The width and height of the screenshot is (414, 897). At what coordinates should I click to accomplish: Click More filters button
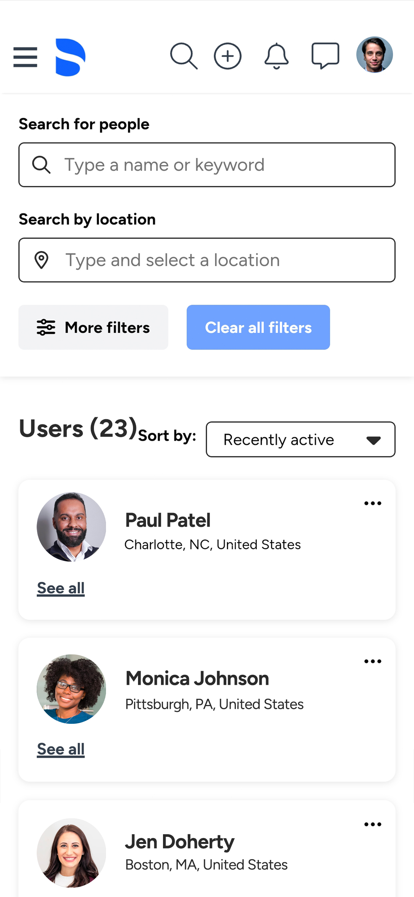point(93,327)
